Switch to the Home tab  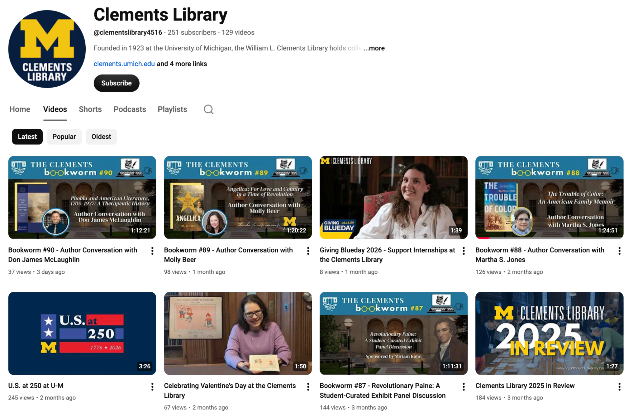coord(20,109)
